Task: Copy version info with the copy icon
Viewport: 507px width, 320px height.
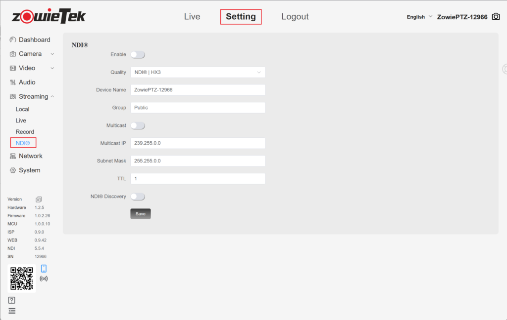Action: (x=39, y=199)
